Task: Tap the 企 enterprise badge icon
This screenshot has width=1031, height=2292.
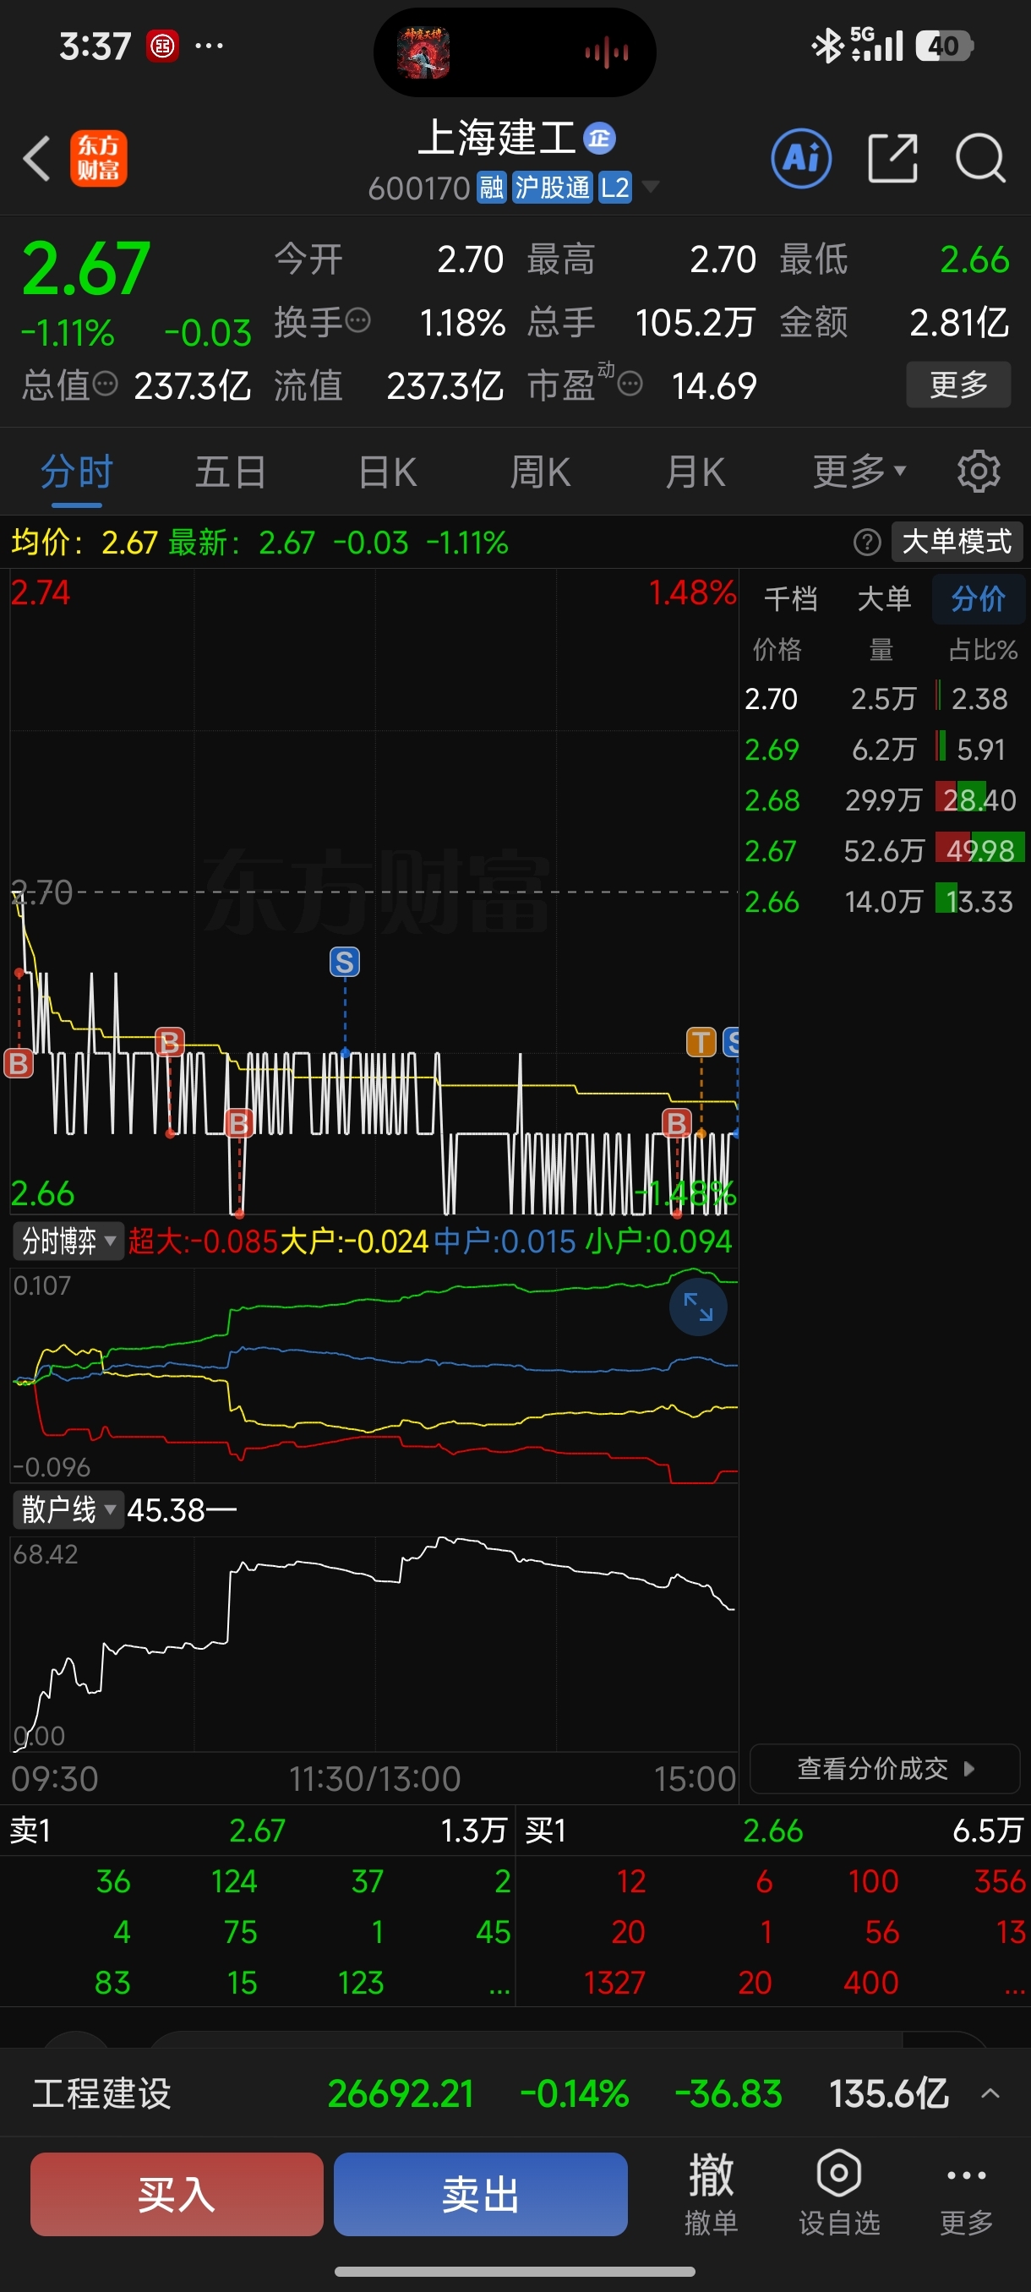Action: 599,138
